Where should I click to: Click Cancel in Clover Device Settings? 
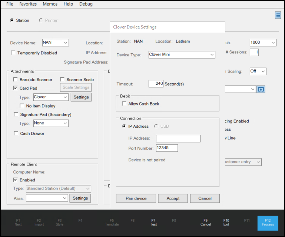(x=205, y=198)
